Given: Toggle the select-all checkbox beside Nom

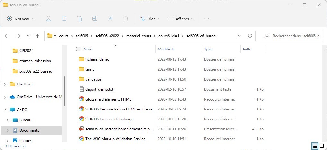Looking at the screenshot, I should click(78, 49).
